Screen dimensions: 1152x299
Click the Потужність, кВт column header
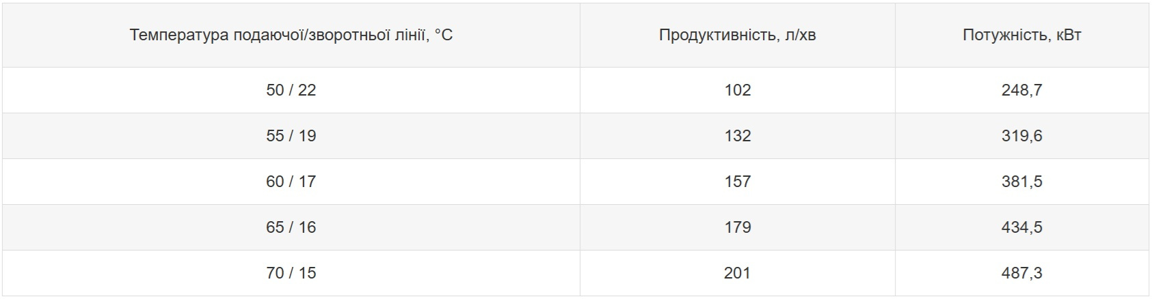click(x=1021, y=35)
